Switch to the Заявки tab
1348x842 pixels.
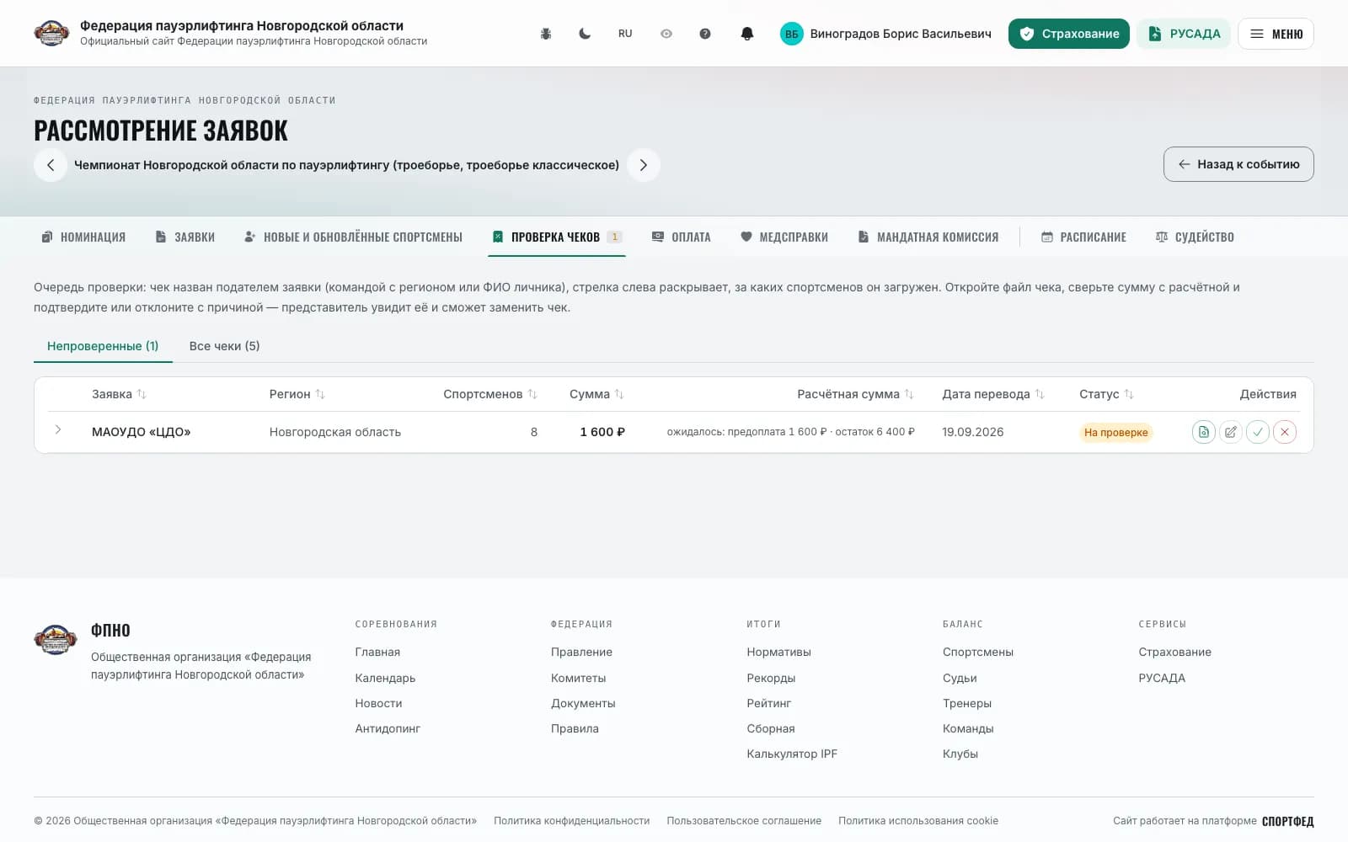(185, 237)
